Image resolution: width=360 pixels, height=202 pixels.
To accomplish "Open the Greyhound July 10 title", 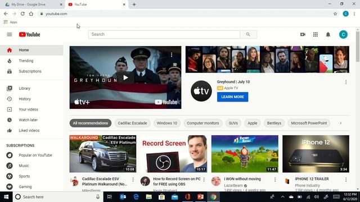I will pos(233,82).
